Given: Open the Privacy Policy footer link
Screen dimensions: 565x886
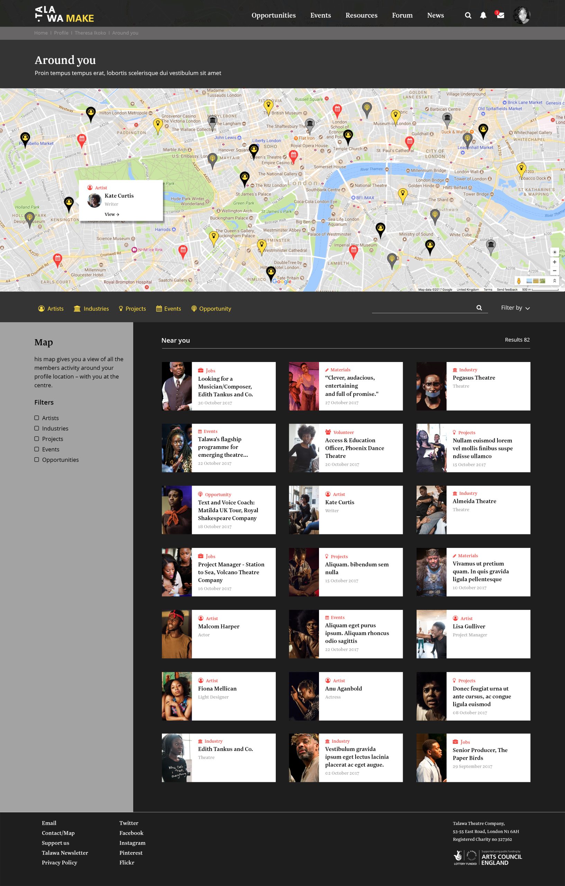Looking at the screenshot, I should point(60,862).
